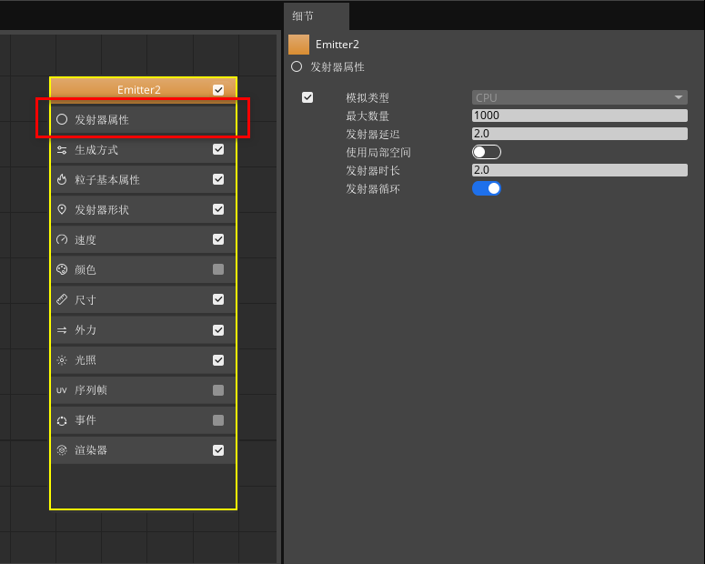Click the UV icon for 序列帧
Viewport: 705px width, 564px height.
pyautogui.click(x=62, y=390)
